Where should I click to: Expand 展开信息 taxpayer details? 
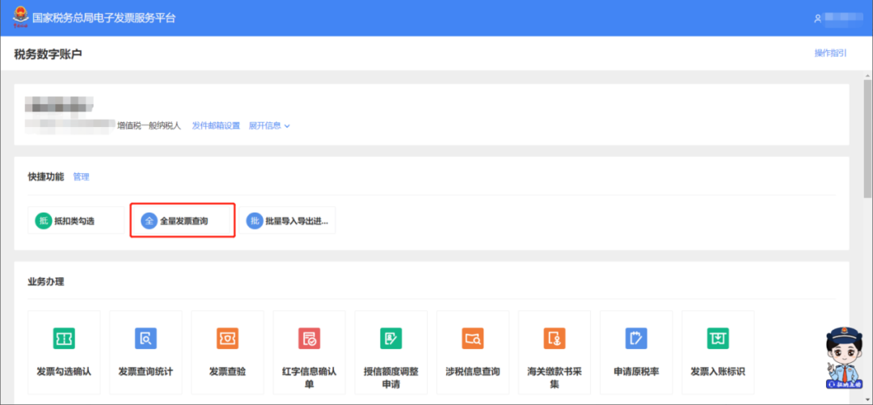(x=269, y=126)
